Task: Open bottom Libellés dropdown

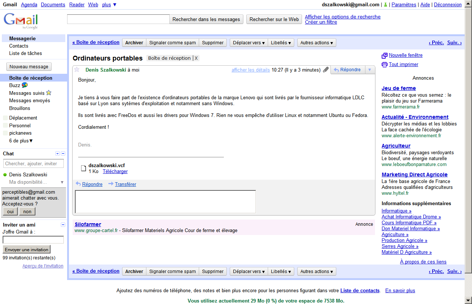Action: (281, 272)
